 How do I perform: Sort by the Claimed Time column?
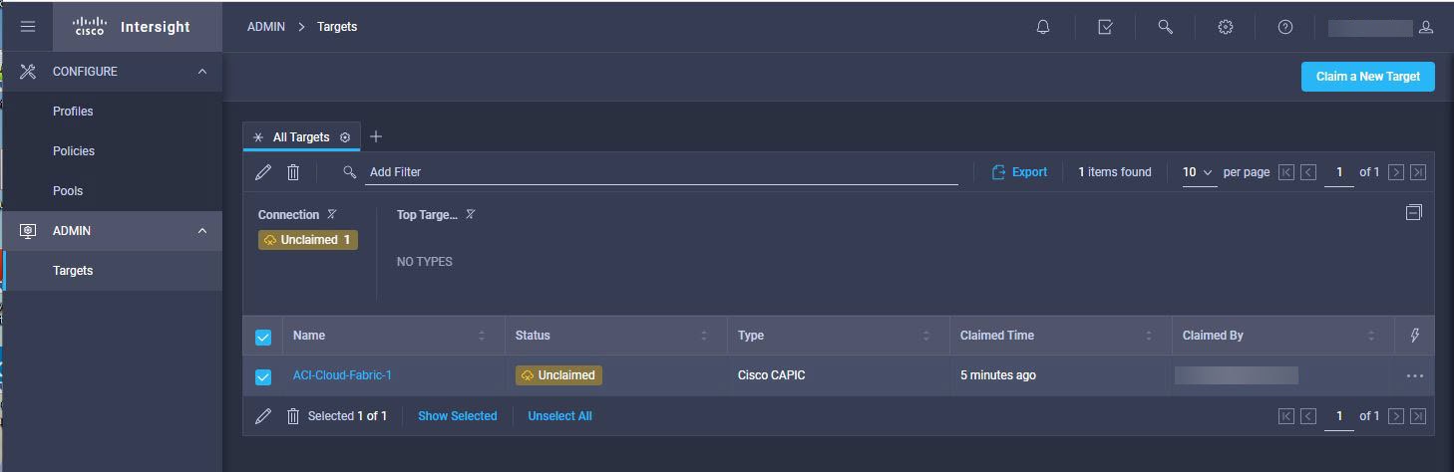point(1149,336)
